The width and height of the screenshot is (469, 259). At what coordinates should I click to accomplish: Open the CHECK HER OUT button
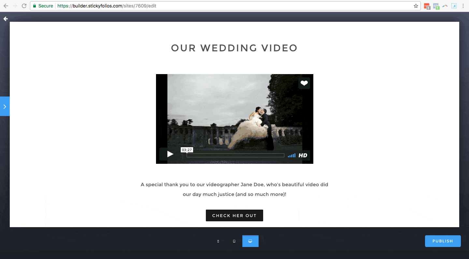(x=234, y=215)
